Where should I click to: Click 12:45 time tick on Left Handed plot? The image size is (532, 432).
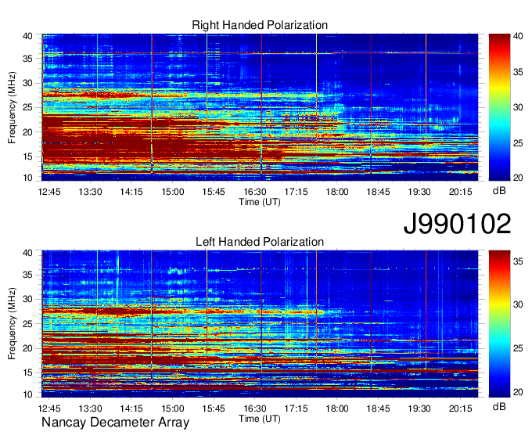click(49, 409)
